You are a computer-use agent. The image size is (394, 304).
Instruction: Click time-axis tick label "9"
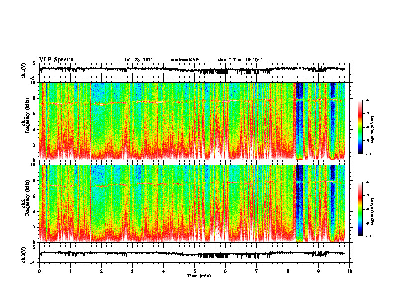click(x=318, y=271)
